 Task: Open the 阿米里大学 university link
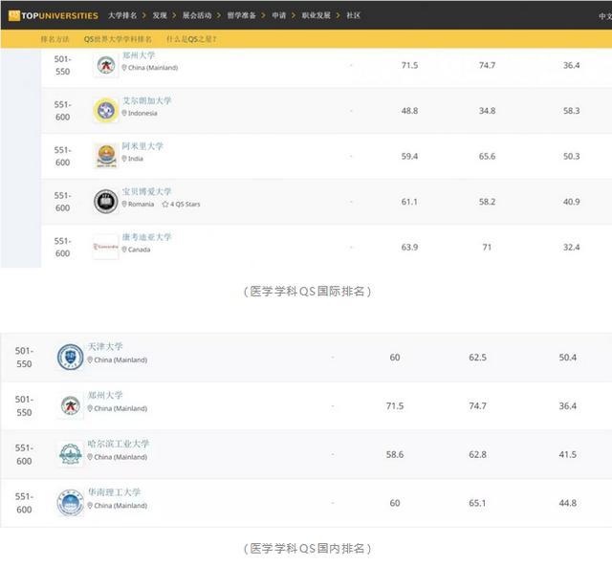pyautogui.click(x=142, y=146)
